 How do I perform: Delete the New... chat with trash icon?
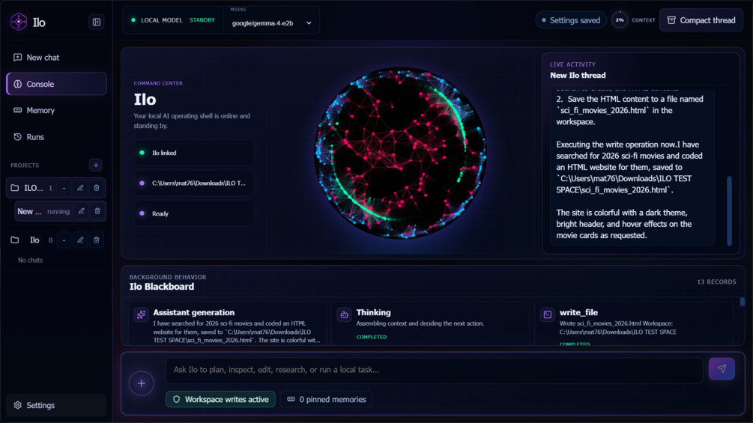click(97, 211)
